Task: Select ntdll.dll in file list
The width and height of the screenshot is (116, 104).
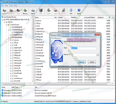Action: point(39,72)
